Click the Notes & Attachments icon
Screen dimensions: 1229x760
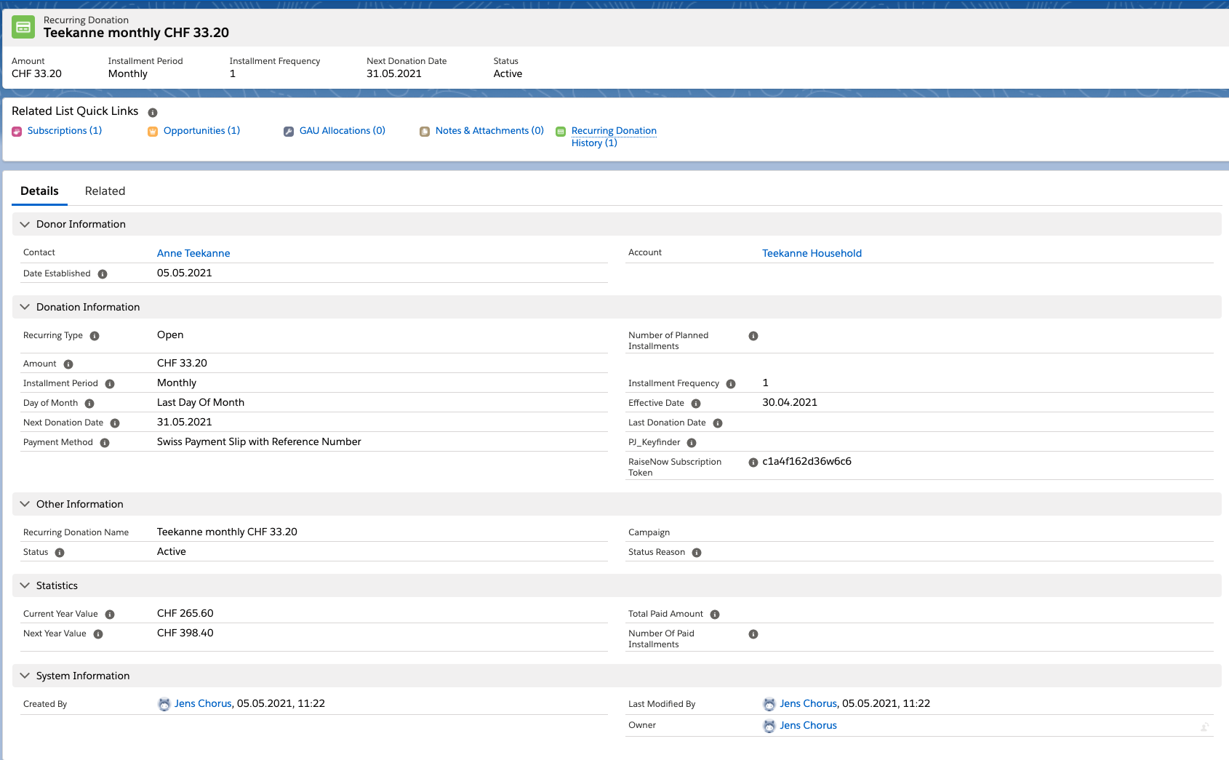click(x=425, y=132)
